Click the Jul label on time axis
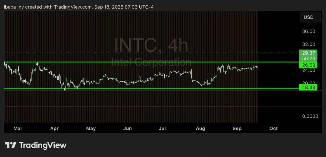Image resolution: width=326 pixels, height=157 pixels. pos(162,128)
